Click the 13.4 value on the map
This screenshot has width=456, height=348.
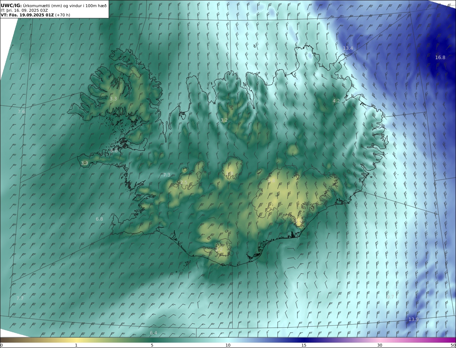348,48
